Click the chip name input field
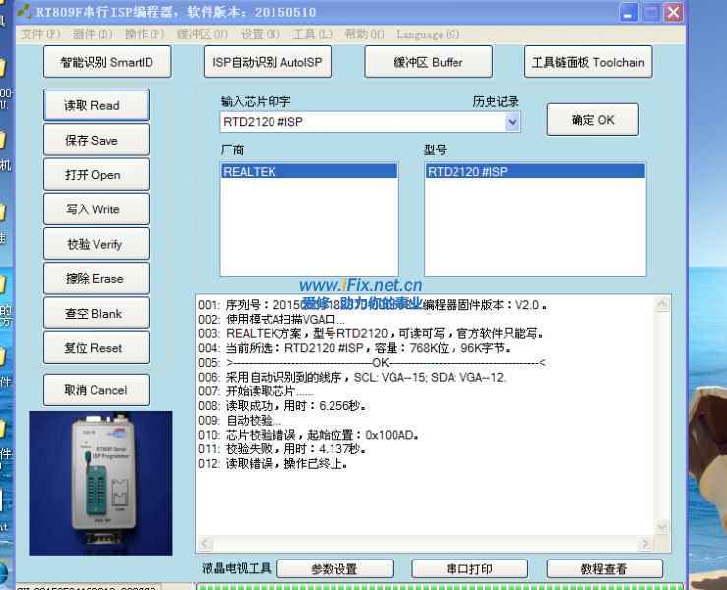Viewport: 727px width, 590px height. 361,122
